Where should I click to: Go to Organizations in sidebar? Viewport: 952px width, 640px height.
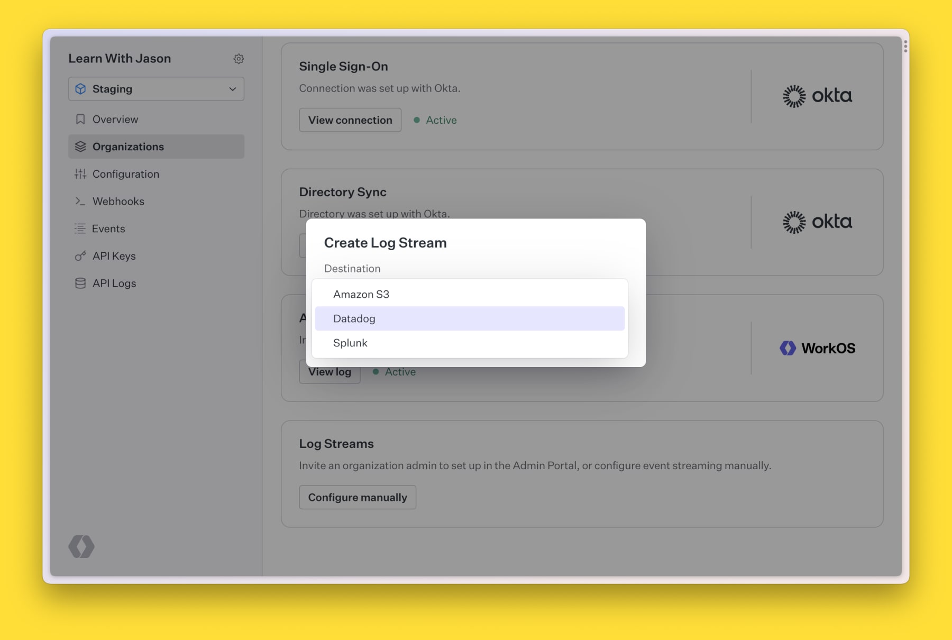pos(156,147)
